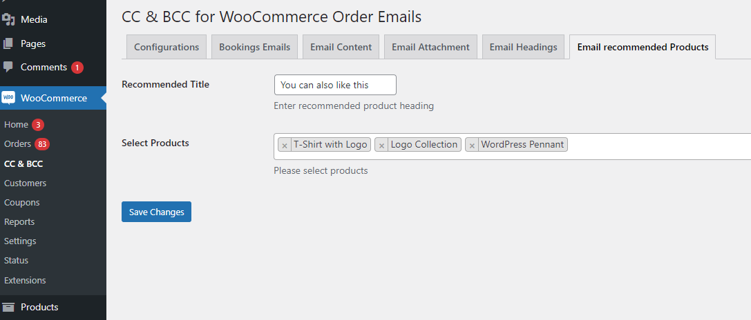The height and width of the screenshot is (320, 751).
Task: Select the Email Attachment tab
Action: (430, 47)
